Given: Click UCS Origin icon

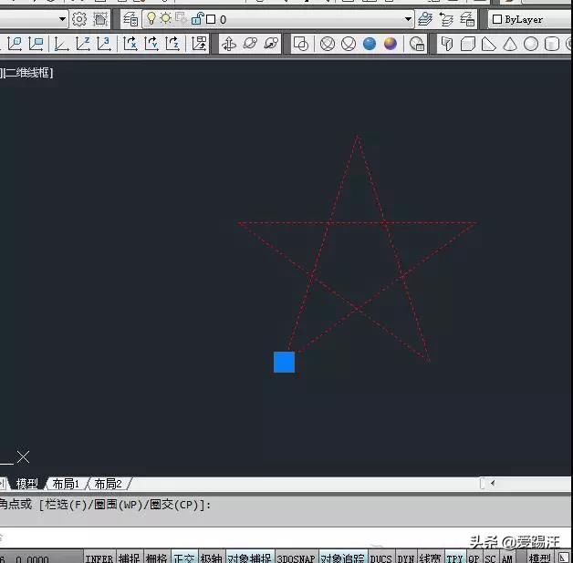Looking at the screenshot, I should [61, 44].
